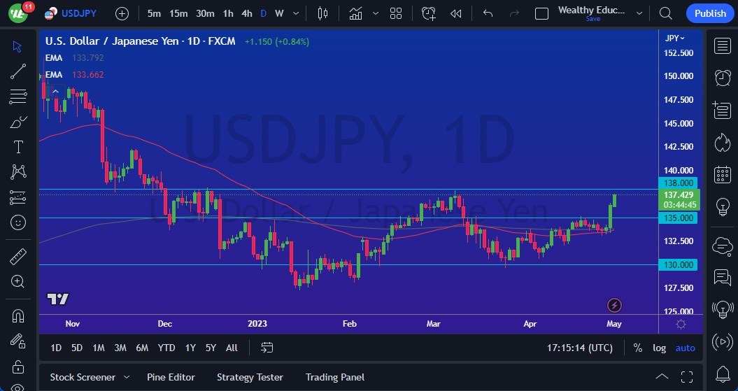Image resolution: width=738 pixels, height=391 pixels.
Task: Open the go to date calendar
Action: click(267, 348)
